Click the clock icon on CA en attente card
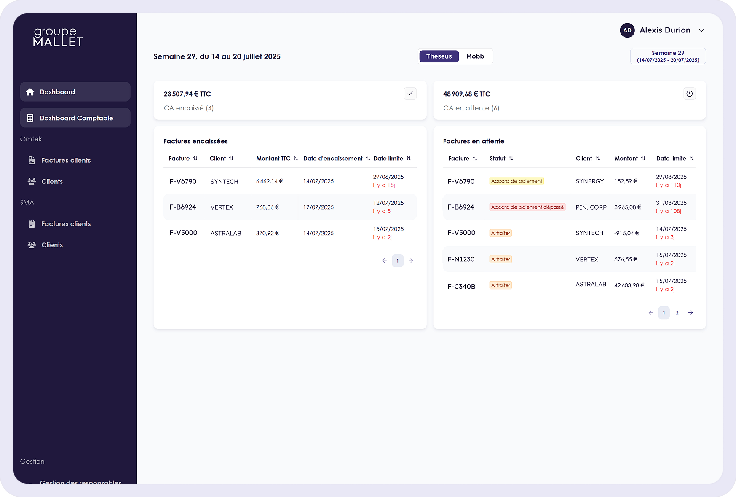The height and width of the screenshot is (497, 736). coord(689,94)
